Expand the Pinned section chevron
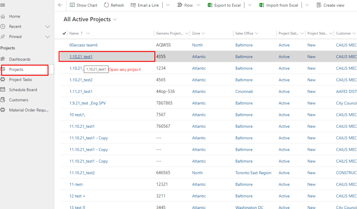 tap(48, 37)
